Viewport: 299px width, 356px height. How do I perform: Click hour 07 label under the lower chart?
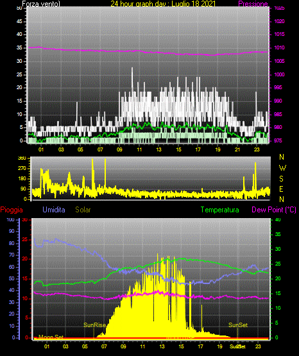point(104,346)
